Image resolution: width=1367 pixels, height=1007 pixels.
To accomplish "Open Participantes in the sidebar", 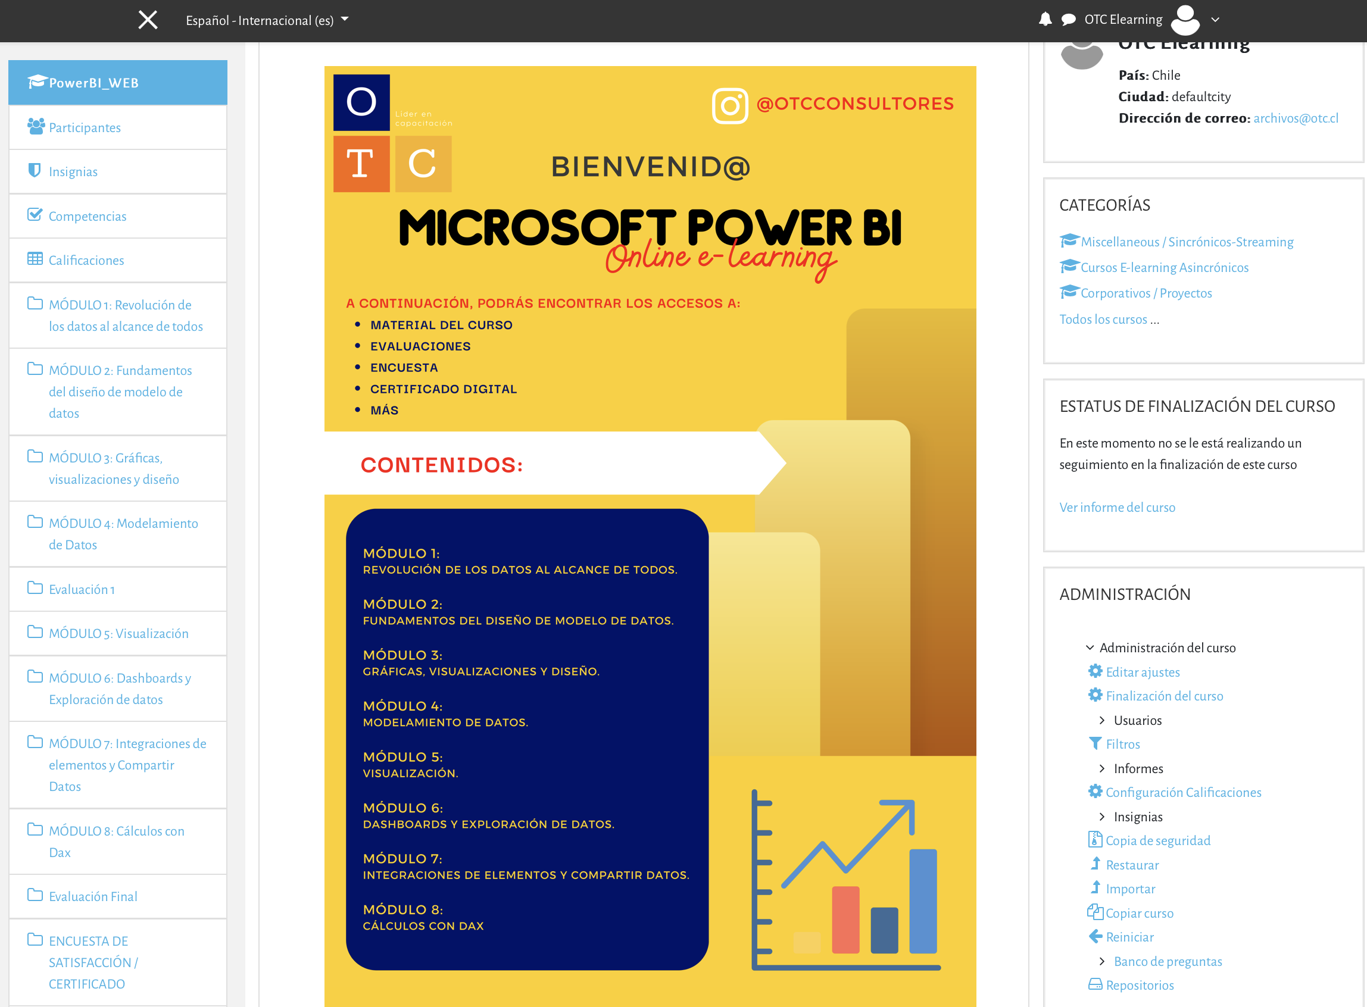I will 118,127.
